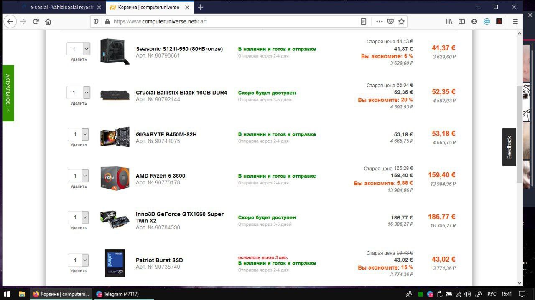Screen dimensions: 535x300
Task: Select the Корзина | computeruniverse tab
Action: coord(149,8)
